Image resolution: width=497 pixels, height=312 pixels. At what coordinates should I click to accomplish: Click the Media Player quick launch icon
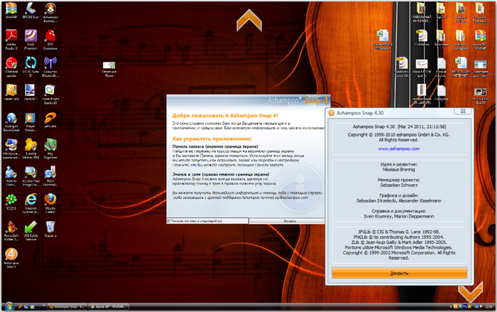click(x=32, y=306)
